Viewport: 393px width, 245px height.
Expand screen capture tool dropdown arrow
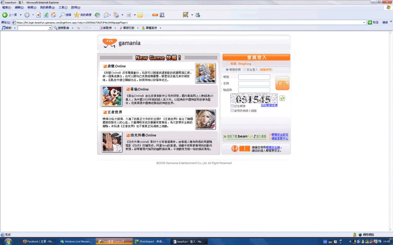(192, 15)
